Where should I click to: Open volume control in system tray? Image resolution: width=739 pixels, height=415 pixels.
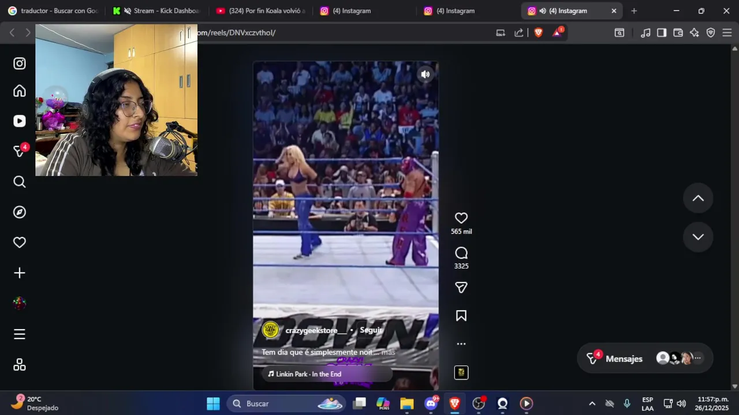(x=681, y=403)
